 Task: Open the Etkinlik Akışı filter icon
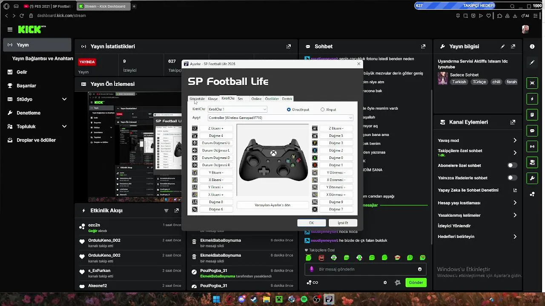point(166,210)
